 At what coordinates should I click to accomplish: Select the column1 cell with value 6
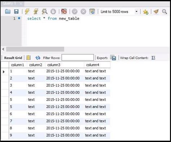pyautogui.click(x=18, y=114)
